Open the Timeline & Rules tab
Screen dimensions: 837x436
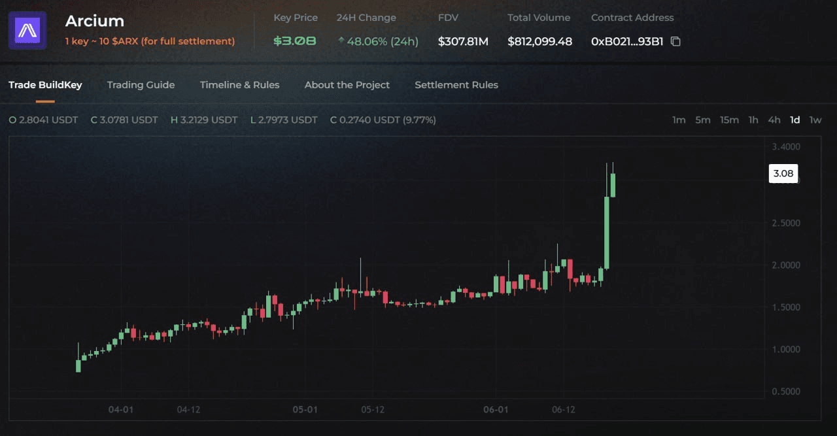click(239, 85)
